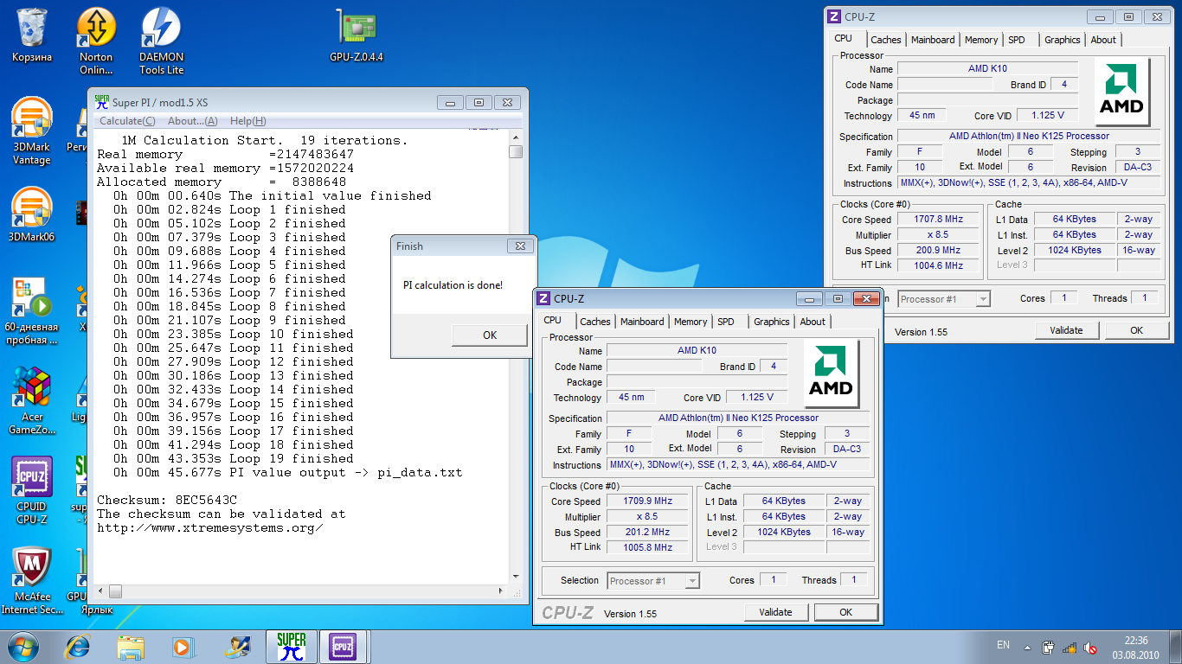This screenshot has height=664, width=1182.
Task: Click Validate in the back CPU-Z window
Action: [x=1066, y=330]
